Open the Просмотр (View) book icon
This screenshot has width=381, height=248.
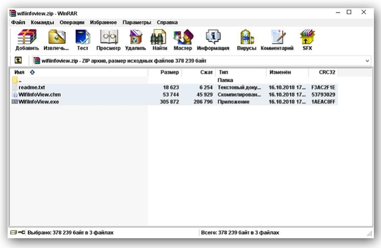(x=108, y=37)
